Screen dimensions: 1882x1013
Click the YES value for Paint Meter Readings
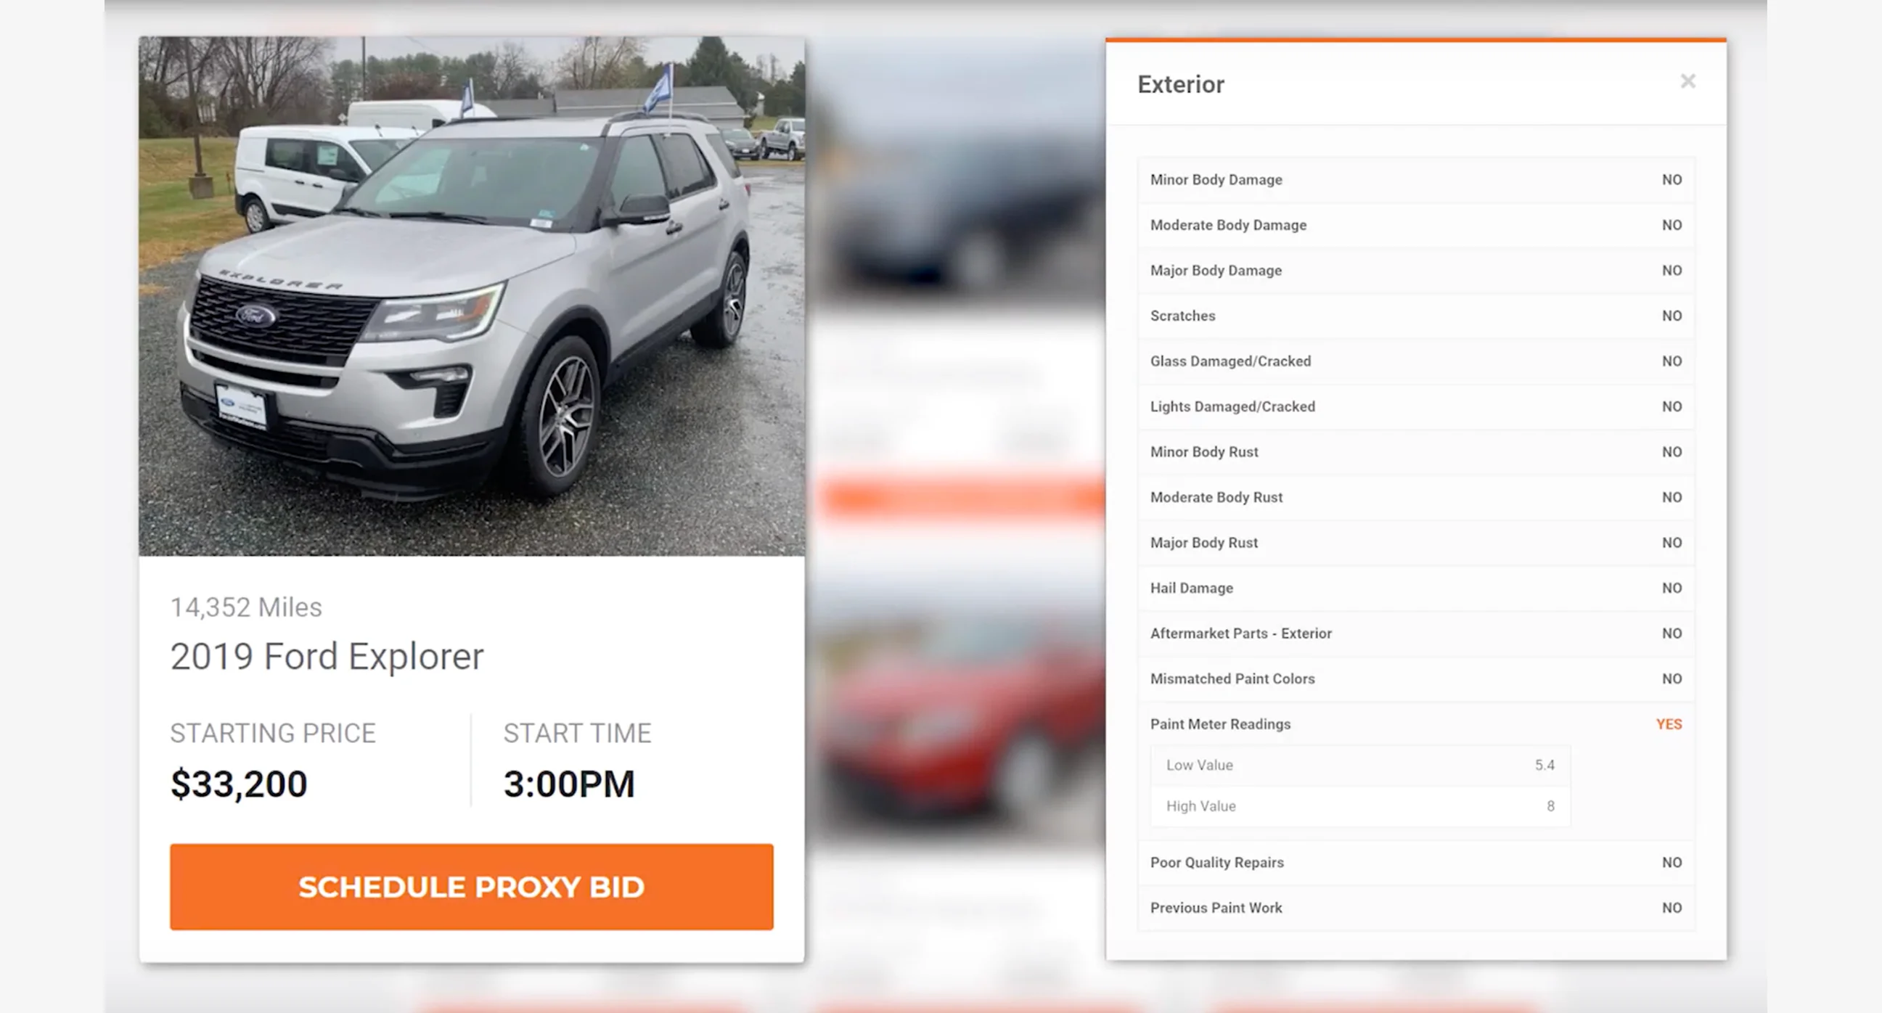(x=1669, y=723)
